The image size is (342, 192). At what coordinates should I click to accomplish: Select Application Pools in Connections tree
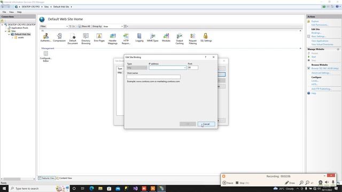[x=20, y=28]
